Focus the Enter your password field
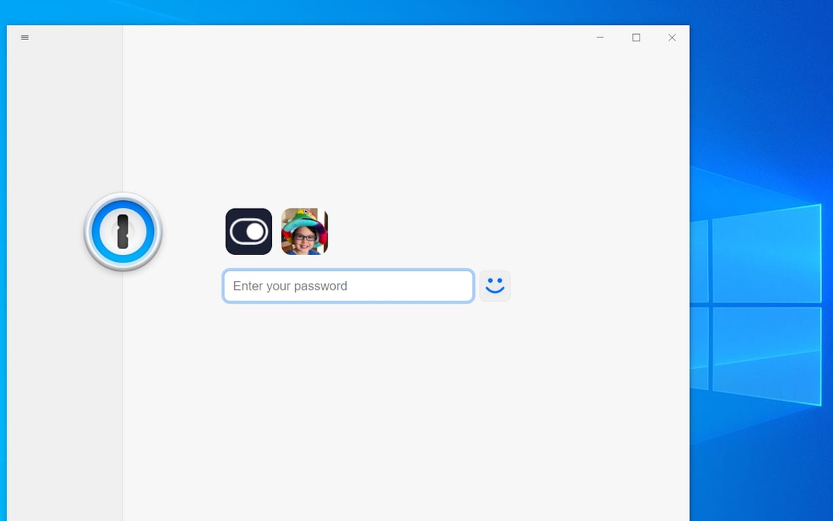The height and width of the screenshot is (521, 833). tap(347, 286)
